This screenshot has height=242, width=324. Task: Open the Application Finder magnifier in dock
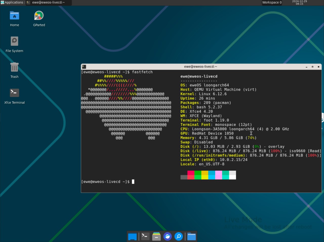coord(179,236)
